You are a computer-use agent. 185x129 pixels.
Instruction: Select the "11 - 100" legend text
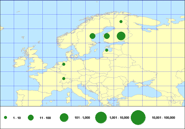pos(45,118)
